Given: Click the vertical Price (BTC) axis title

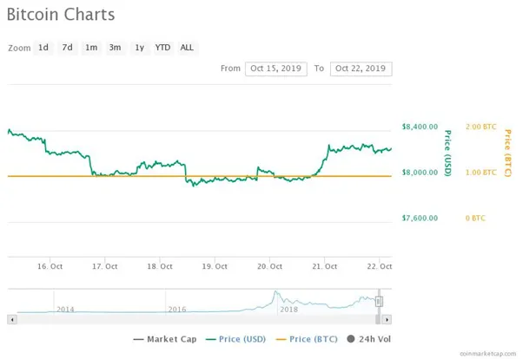Looking at the screenshot, I should [x=507, y=153].
